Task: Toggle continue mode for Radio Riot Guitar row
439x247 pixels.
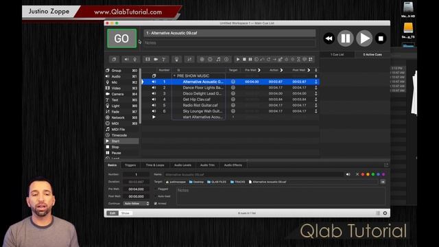Action: 316,105
